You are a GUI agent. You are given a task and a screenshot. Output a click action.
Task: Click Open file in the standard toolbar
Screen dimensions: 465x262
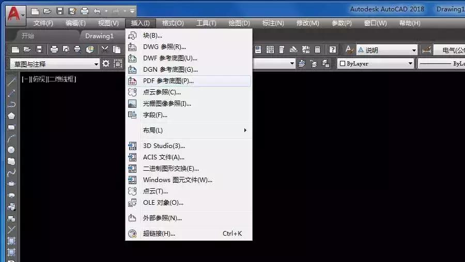pos(27,50)
